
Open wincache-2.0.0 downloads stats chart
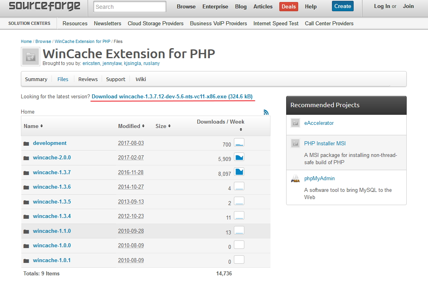(x=239, y=157)
